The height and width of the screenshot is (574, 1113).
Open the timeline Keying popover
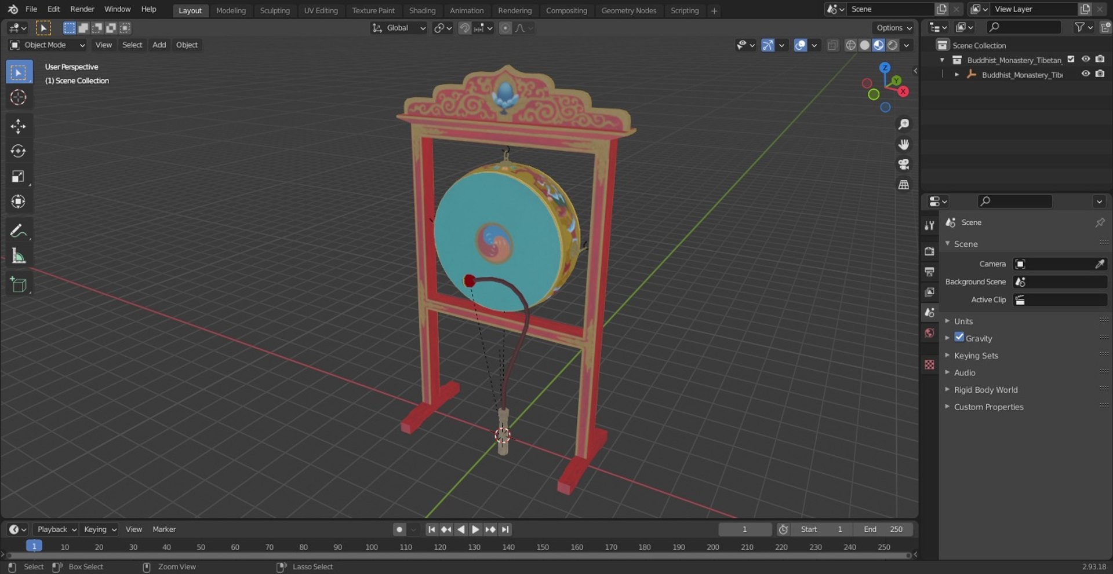pos(100,529)
